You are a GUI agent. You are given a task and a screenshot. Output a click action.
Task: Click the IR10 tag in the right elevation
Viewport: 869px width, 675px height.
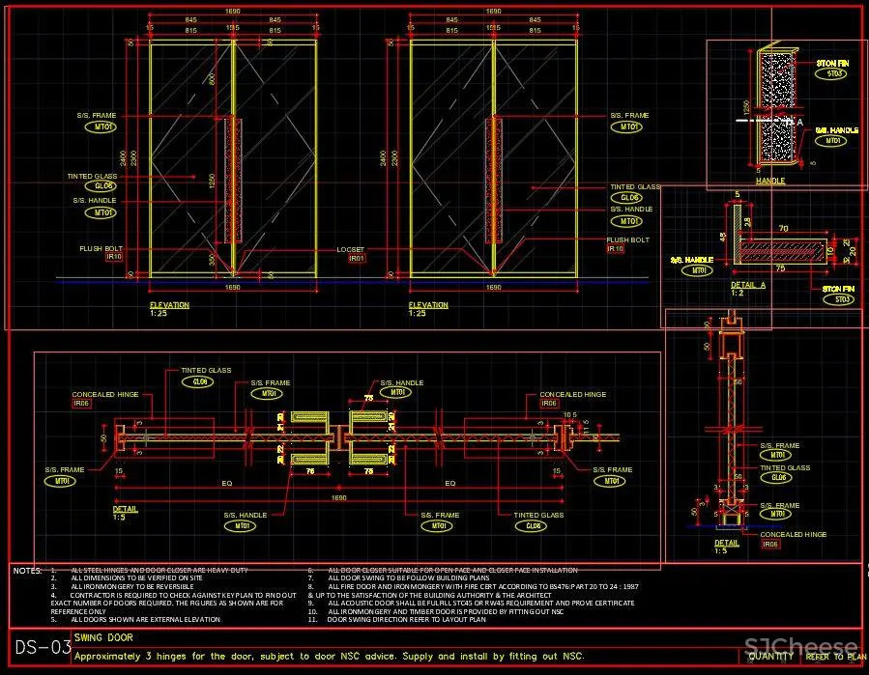[616, 249]
